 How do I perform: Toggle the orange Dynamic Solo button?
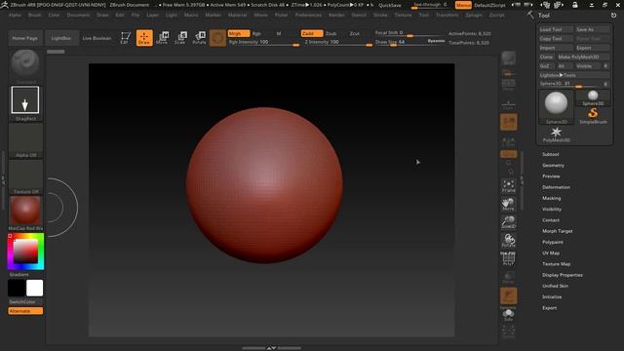tap(509, 296)
